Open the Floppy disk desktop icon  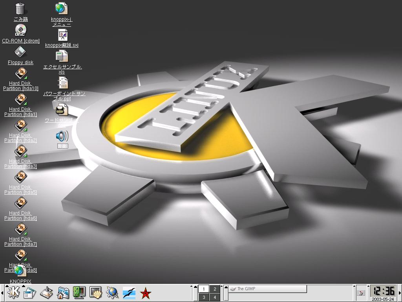tap(20, 52)
